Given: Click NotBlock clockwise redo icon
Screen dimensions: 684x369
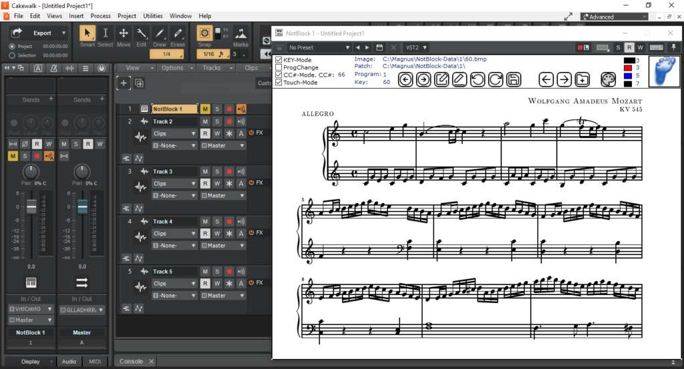Looking at the screenshot, I should click(496, 79).
